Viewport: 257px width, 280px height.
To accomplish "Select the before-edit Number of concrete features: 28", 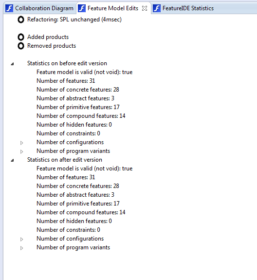I will click(x=78, y=90).
